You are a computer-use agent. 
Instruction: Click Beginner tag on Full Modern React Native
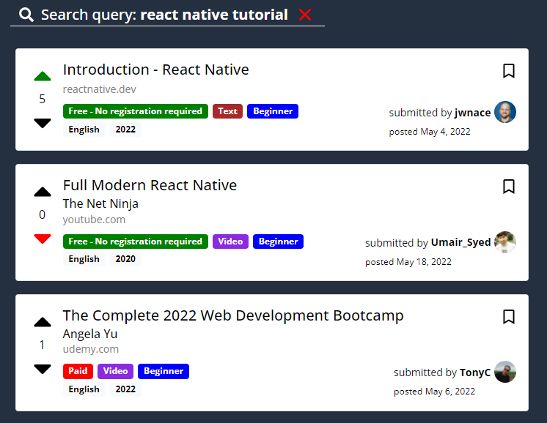pos(278,242)
